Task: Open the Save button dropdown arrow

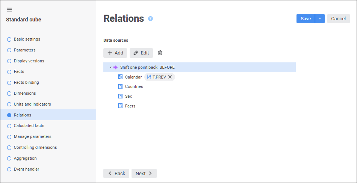Action: click(320, 19)
